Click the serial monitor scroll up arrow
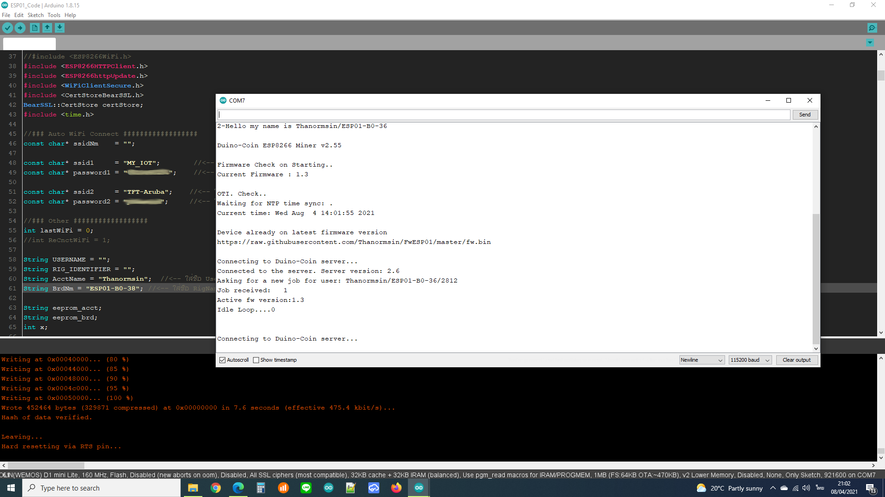This screenshot has height=497, width=885. click(x=816, y=127)
